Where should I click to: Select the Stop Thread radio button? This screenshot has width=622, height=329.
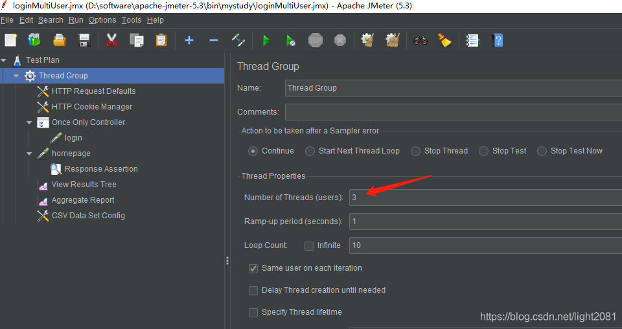pos(415,151)
